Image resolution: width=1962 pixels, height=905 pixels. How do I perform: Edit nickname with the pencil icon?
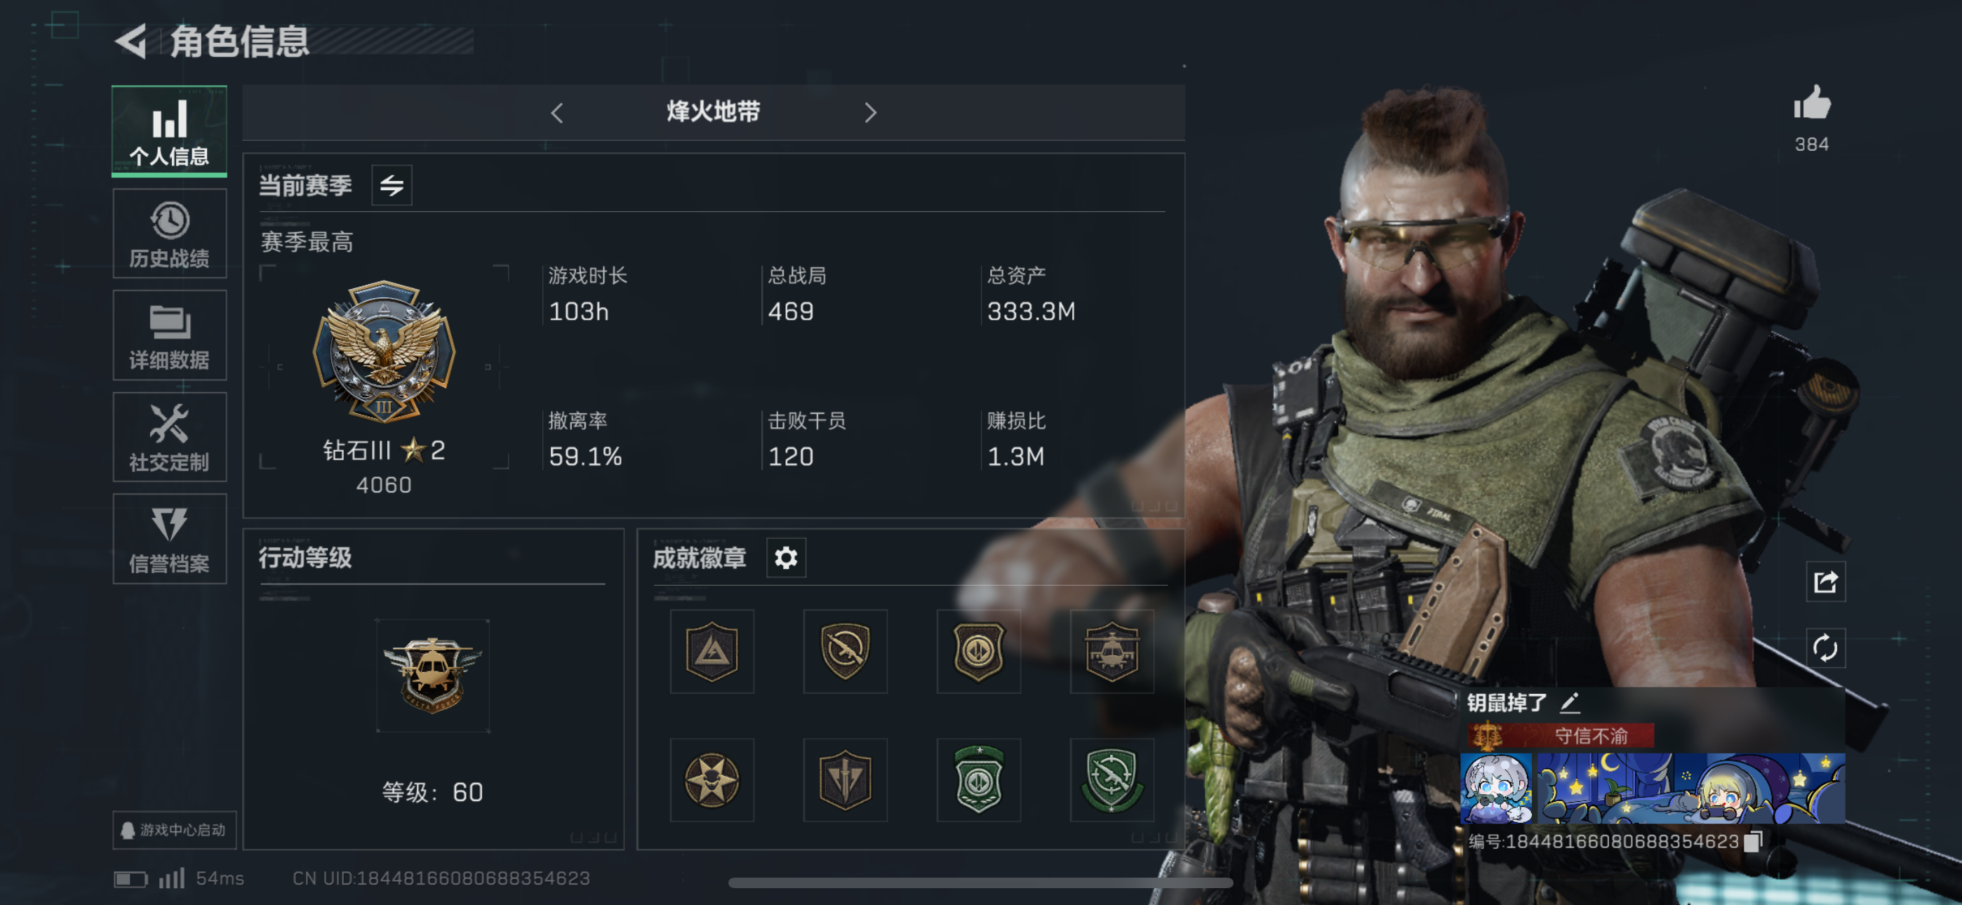tap(1570, 702)
